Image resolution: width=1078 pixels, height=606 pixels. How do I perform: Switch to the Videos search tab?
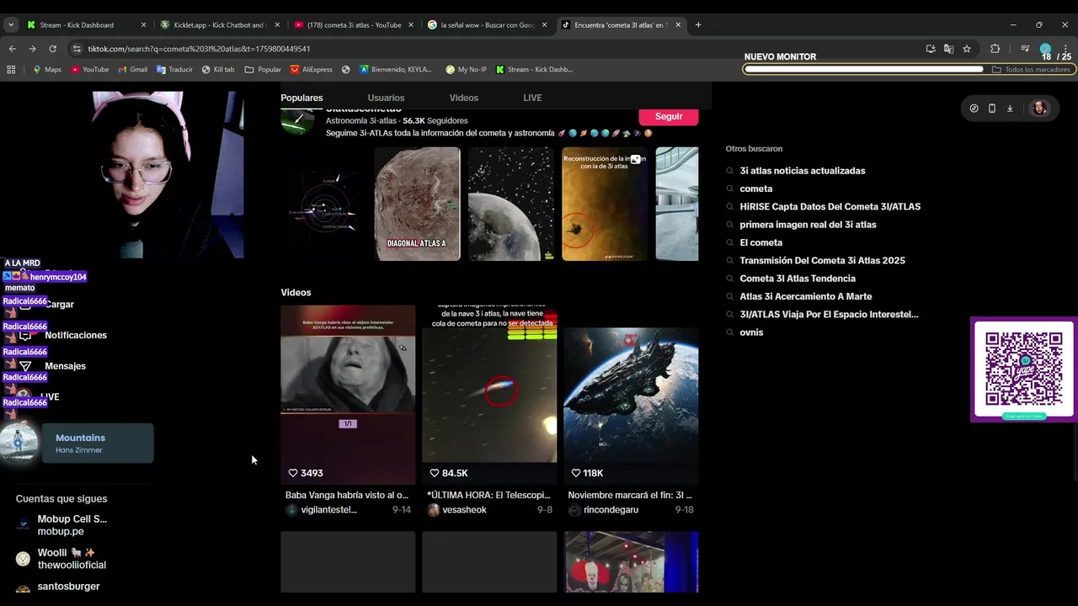pyautogui.click(x=464, y=98)
